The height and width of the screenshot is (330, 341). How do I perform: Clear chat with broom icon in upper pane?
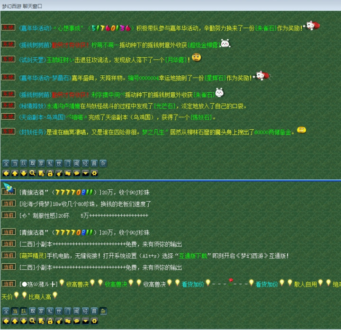click(59, 173)
